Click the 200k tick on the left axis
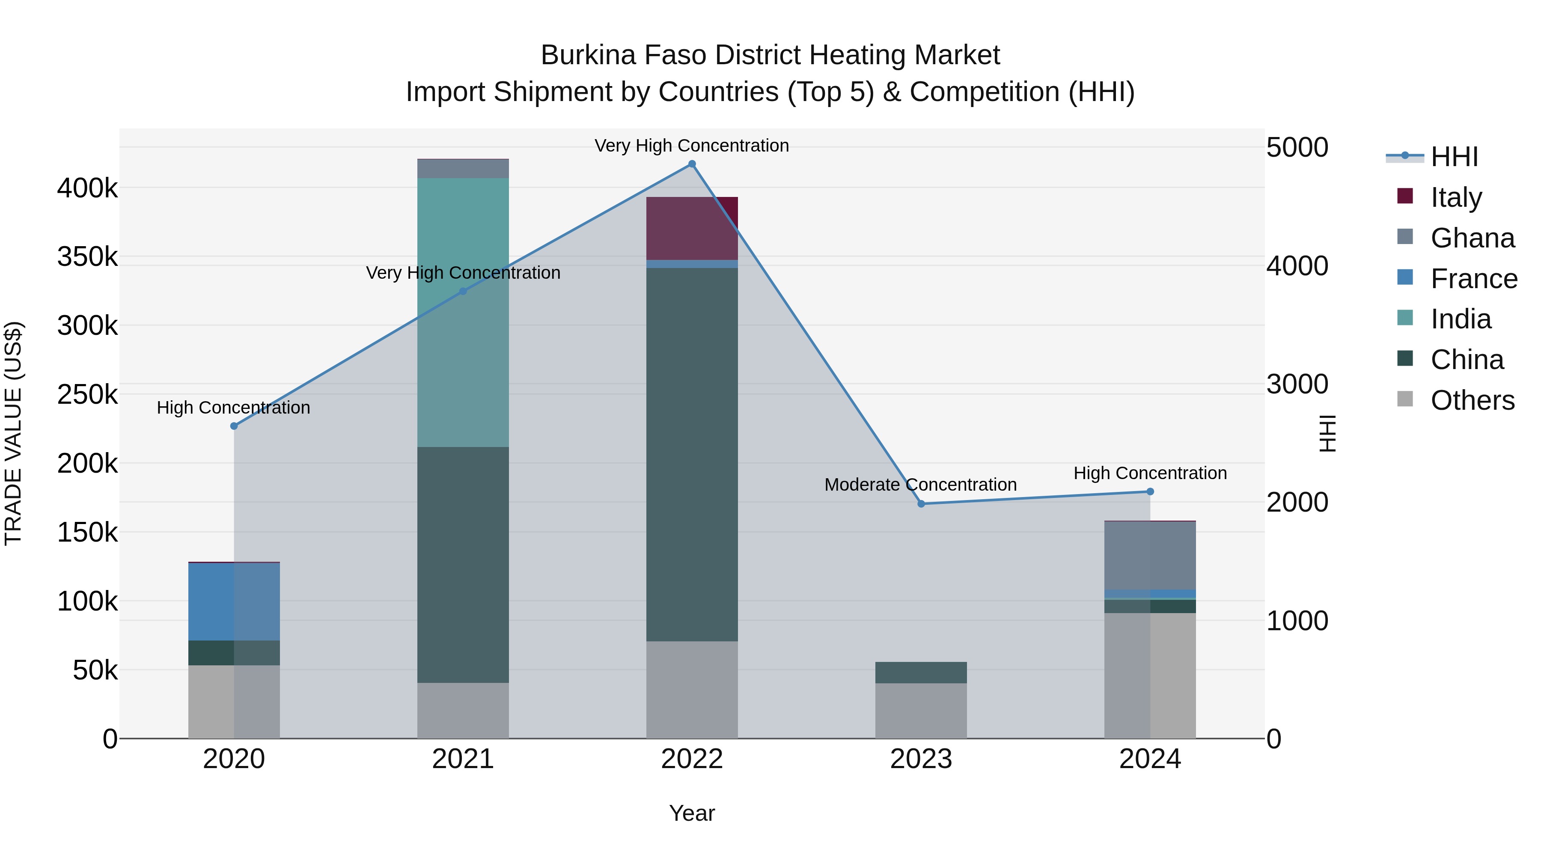Viewport: 1541px width, 867px height. pyautogui.click(x=87, y=463)
